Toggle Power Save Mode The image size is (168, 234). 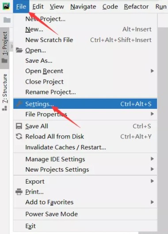tap(85, 214)
